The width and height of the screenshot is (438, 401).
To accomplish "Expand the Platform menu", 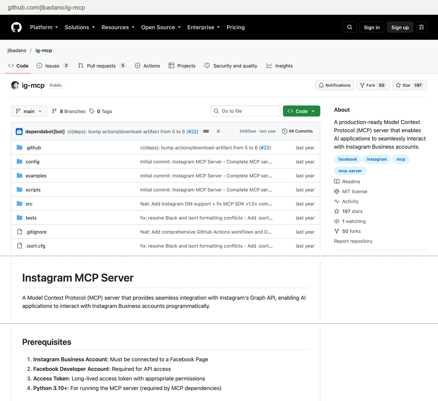I will point(44,27).
